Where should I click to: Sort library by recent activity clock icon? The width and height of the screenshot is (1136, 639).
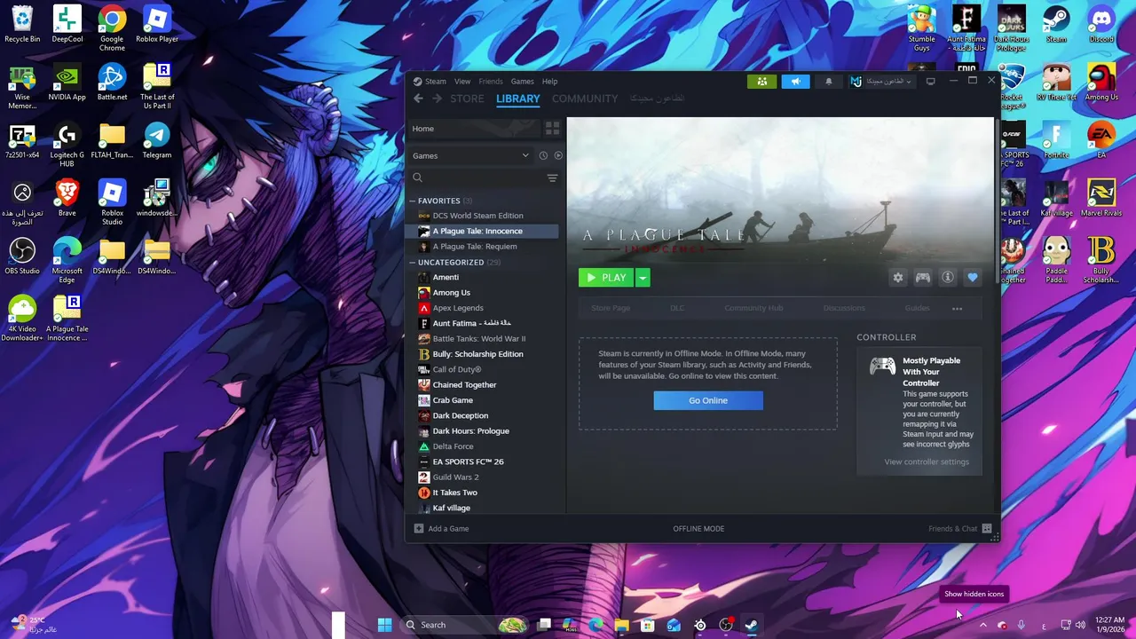click(543, 155)
